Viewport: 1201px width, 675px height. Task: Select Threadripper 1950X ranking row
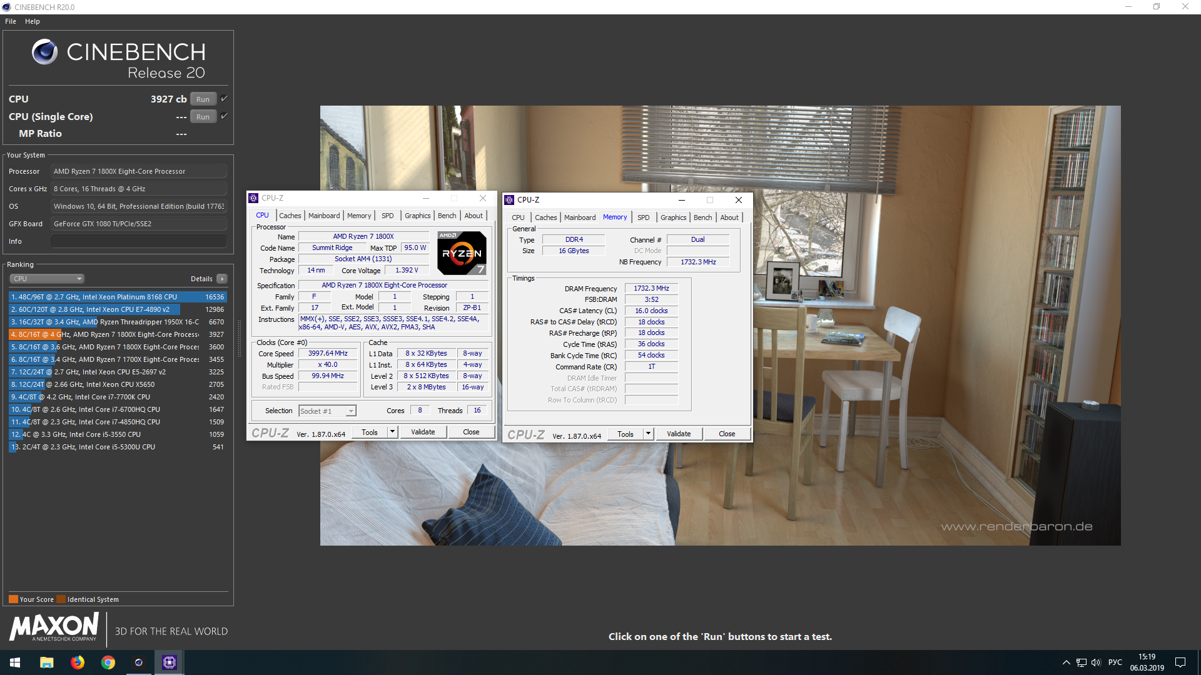(x=118, y=322)
